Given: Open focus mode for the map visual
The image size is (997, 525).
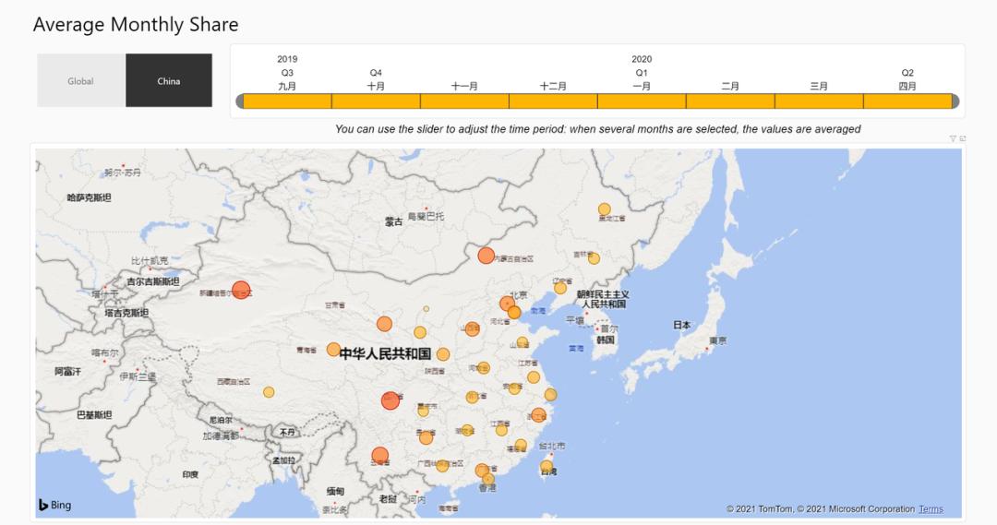Looking at the screenshot, I should tap(962, 138).
